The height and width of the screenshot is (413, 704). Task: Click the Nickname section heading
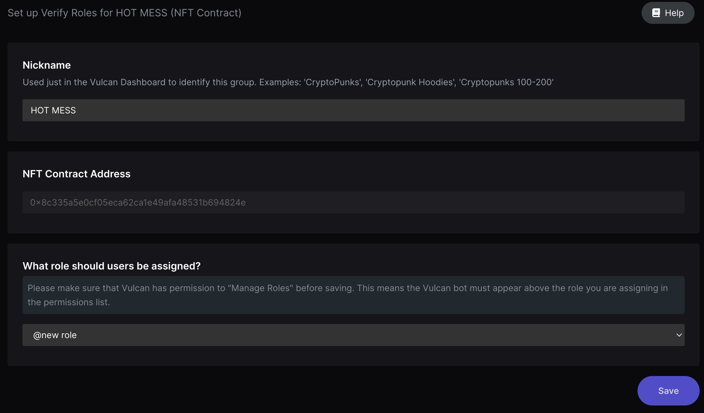pyautogui.click(x=47, y=65)
